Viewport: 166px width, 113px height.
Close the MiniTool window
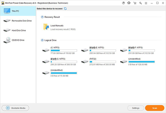(x=163, y=3)
